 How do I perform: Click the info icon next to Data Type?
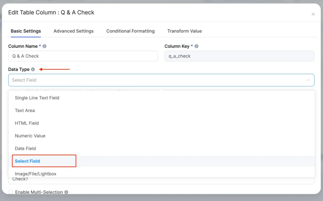33,69
